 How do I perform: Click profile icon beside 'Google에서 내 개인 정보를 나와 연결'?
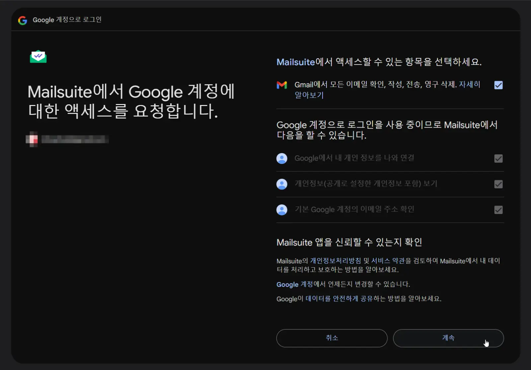pyautogui.click(x=282, y=158)
